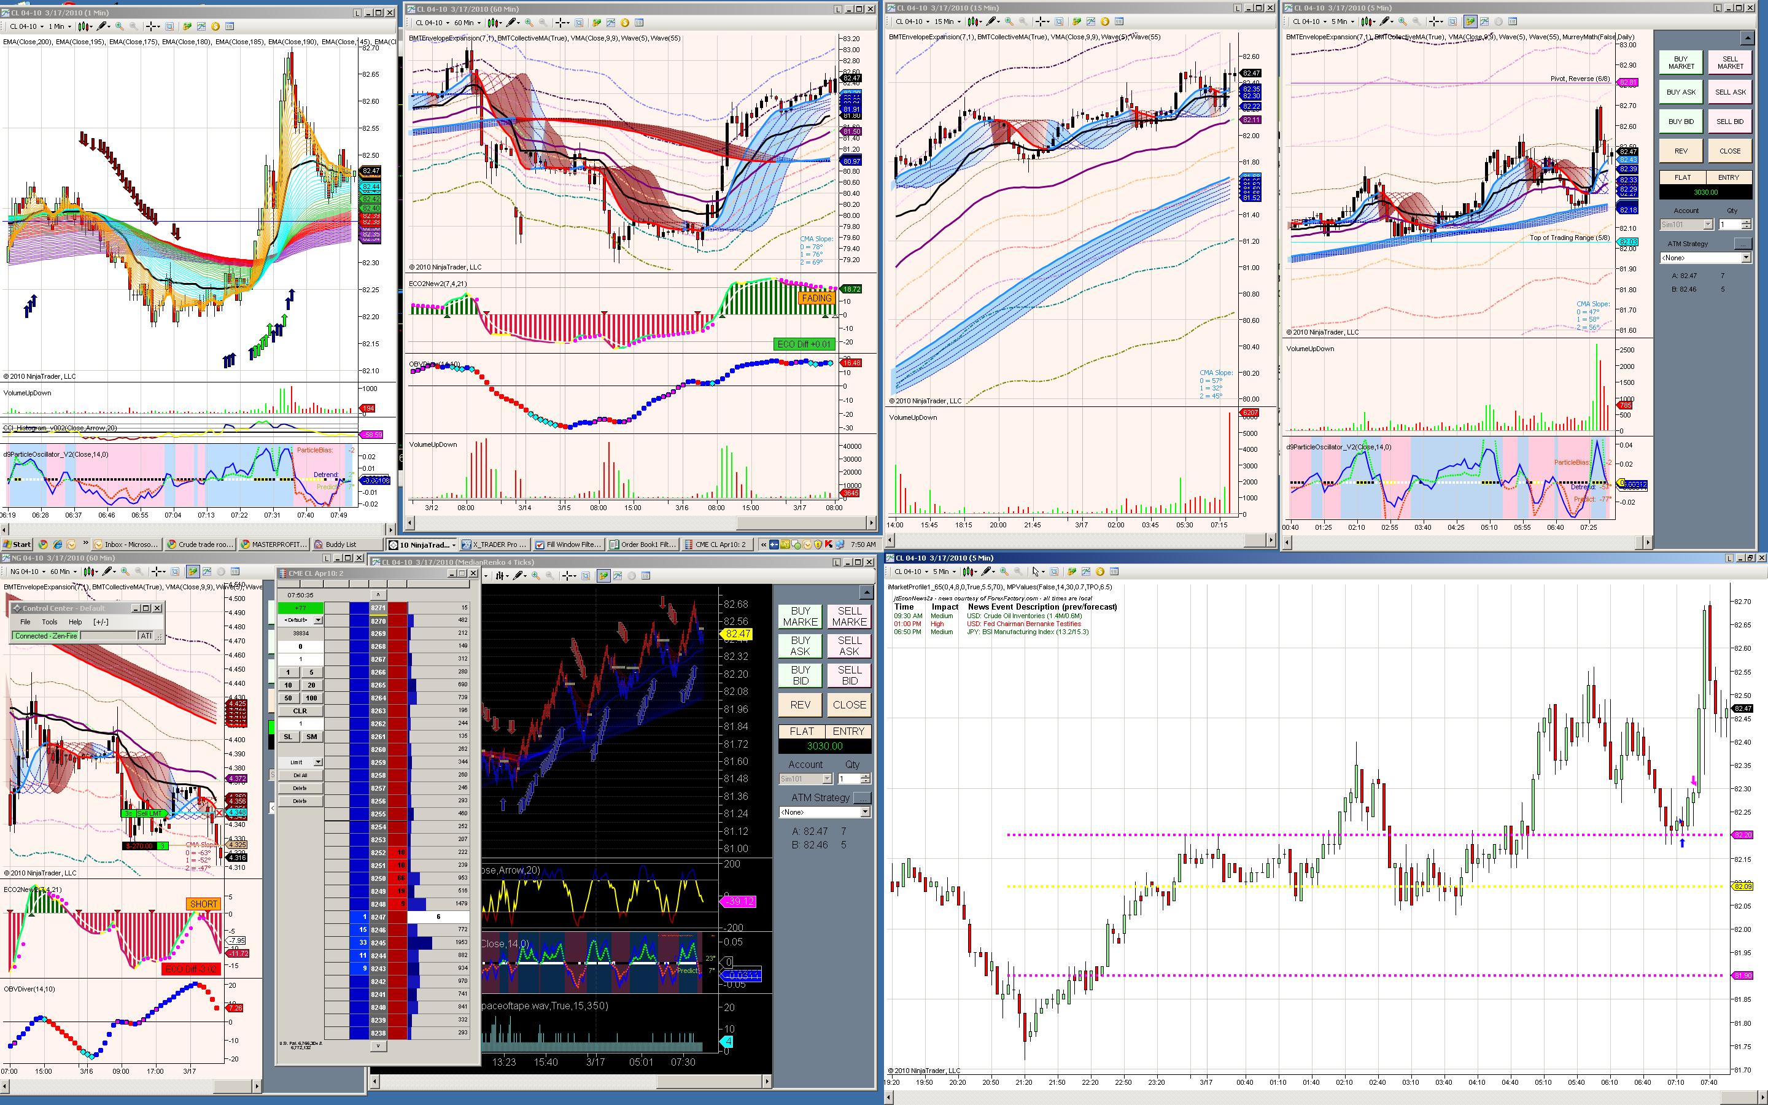
Task: Zoom in on the MedianRenko chart
Action: coord(535,576)
